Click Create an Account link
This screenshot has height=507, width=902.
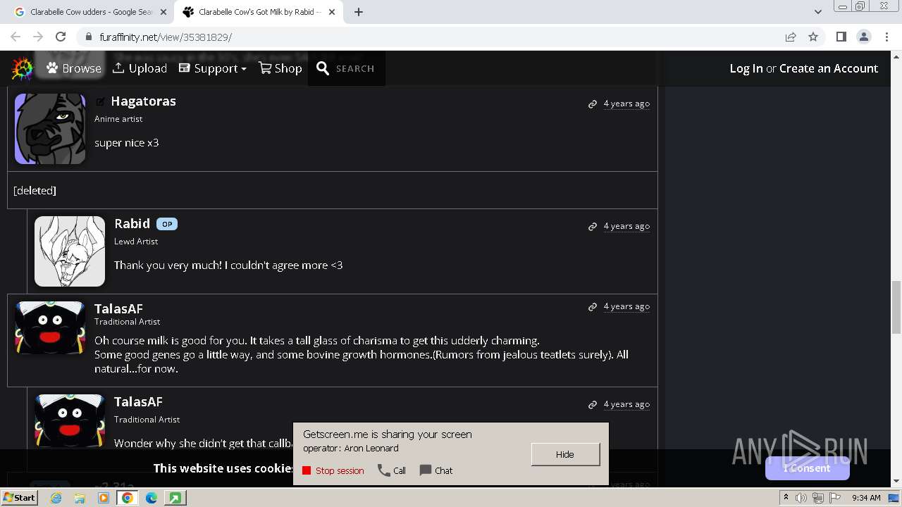[829, 68]
